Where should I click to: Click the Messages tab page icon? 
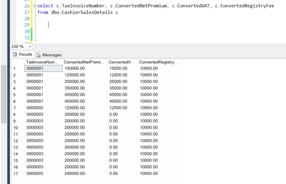tap(38, 55)
